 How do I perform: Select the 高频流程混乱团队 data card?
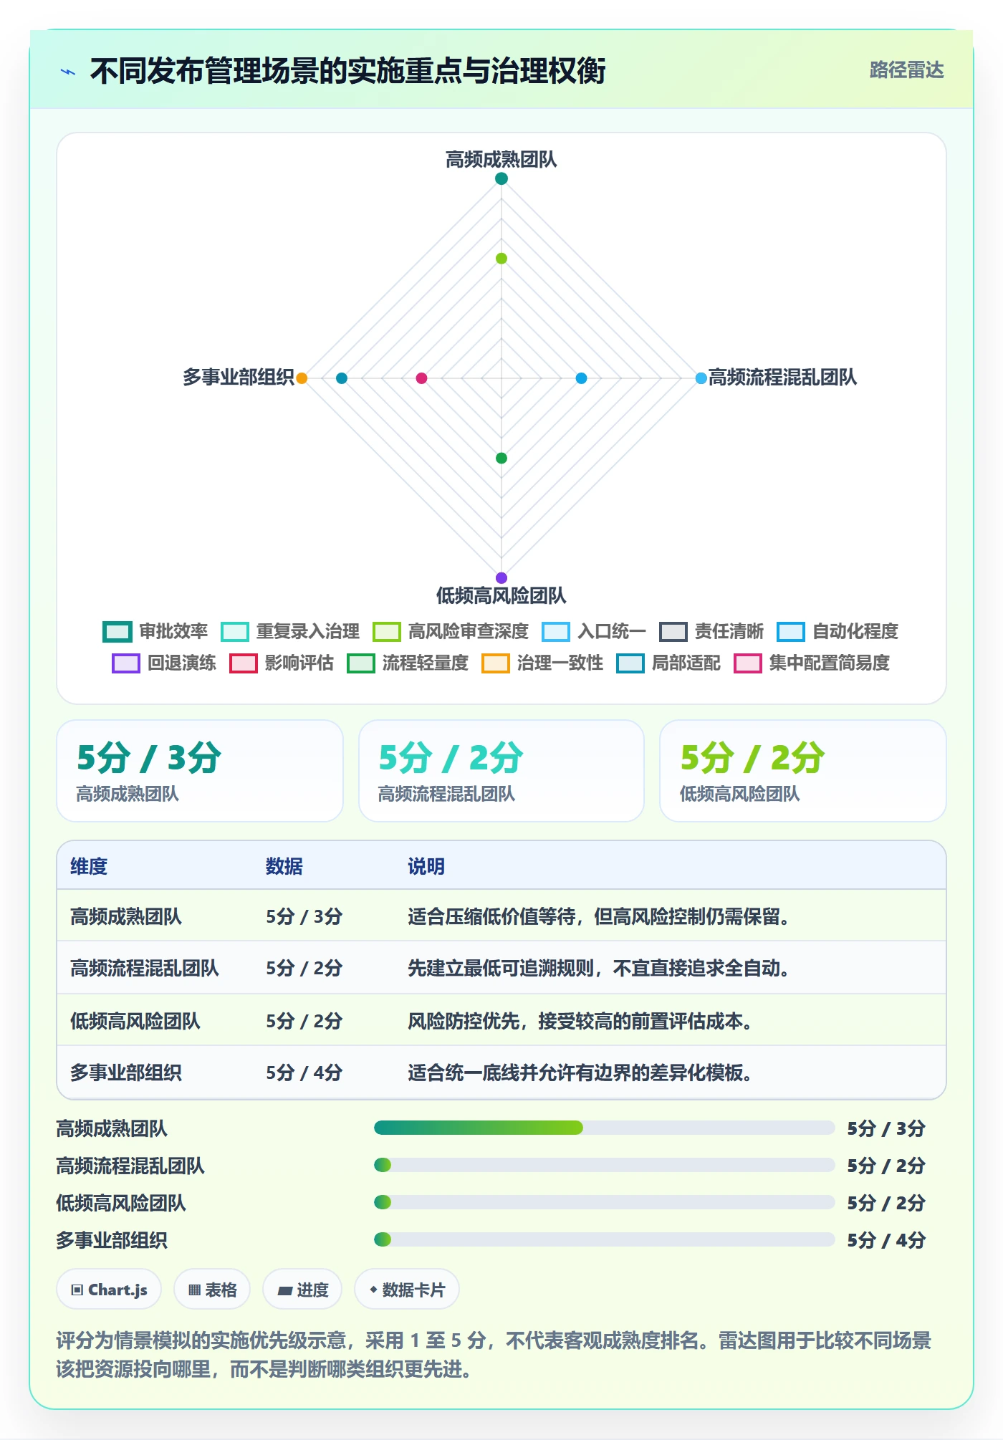tap(501, 771)
